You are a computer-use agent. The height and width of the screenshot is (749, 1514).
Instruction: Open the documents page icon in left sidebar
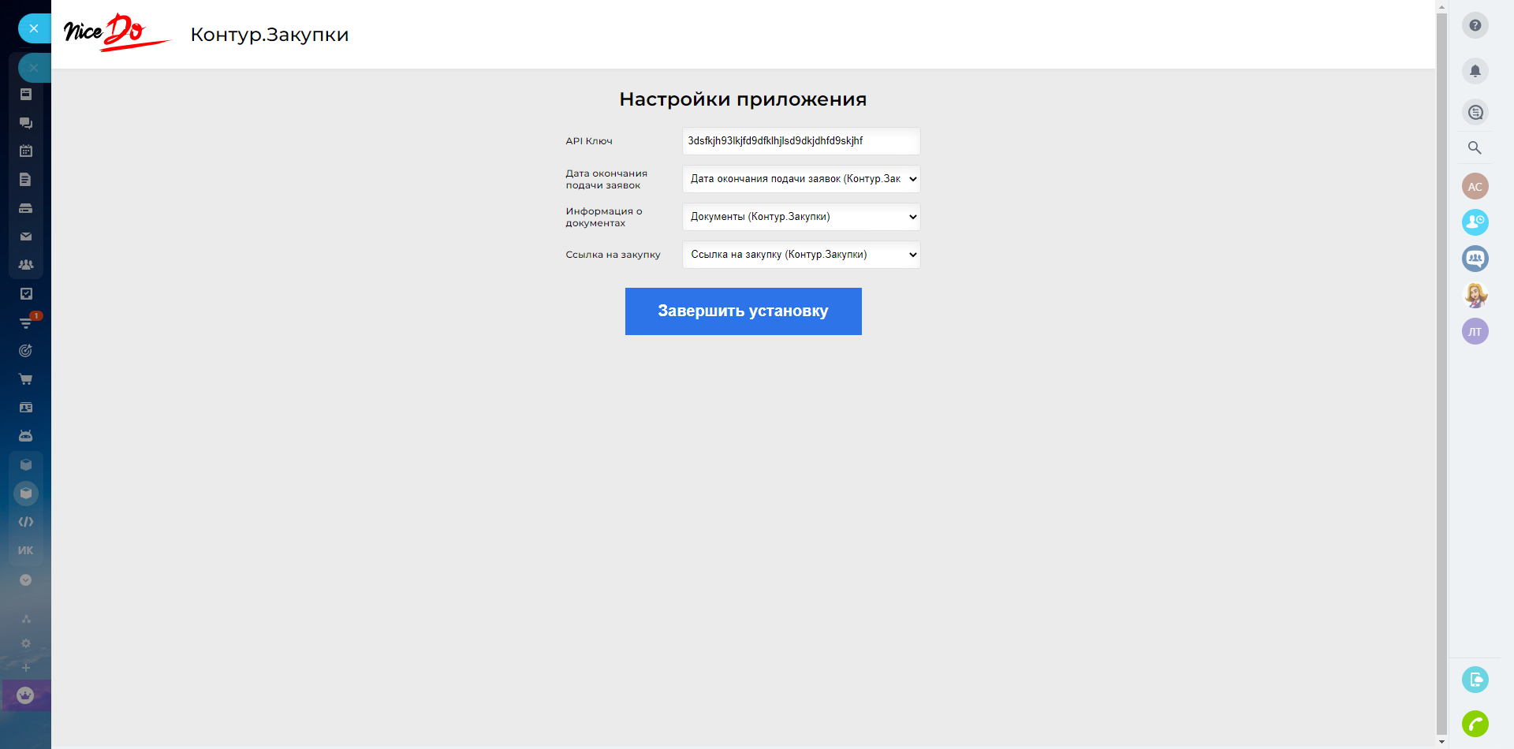pyautogui.click(x=26, y=180)
